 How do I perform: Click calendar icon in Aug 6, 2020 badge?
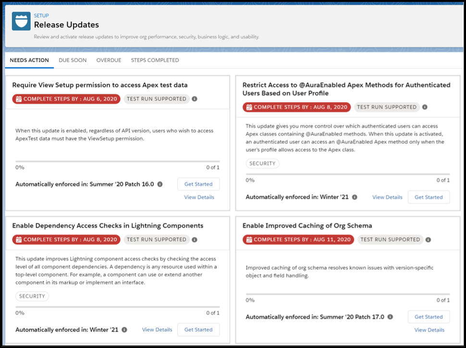click(19, 99)
